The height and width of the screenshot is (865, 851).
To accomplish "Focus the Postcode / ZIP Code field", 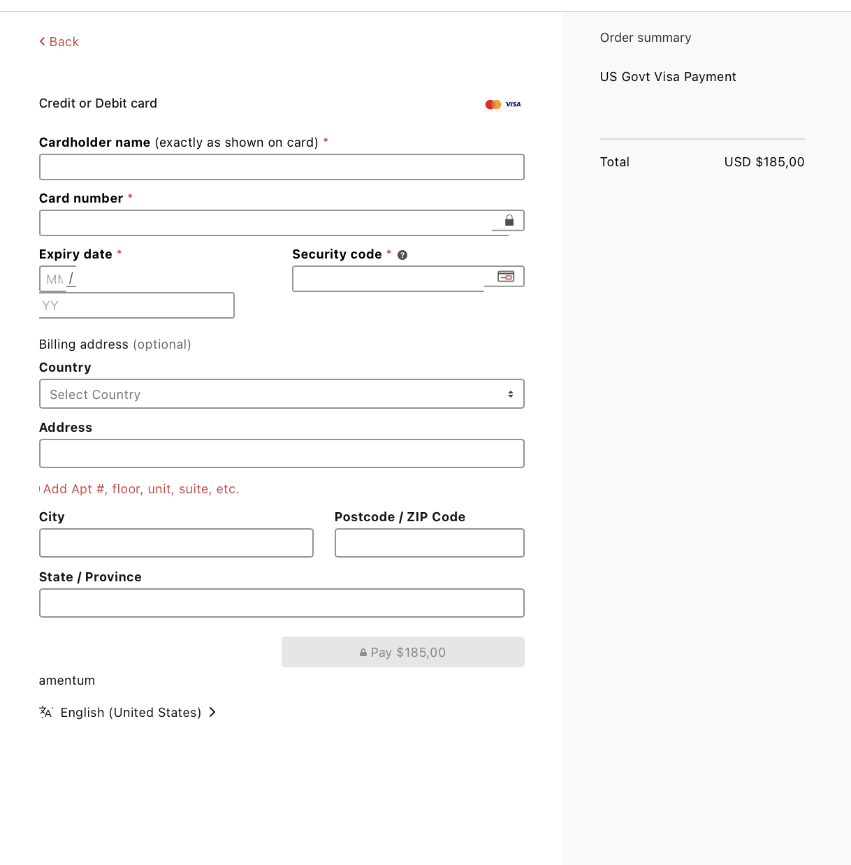I will click(429, 543).
